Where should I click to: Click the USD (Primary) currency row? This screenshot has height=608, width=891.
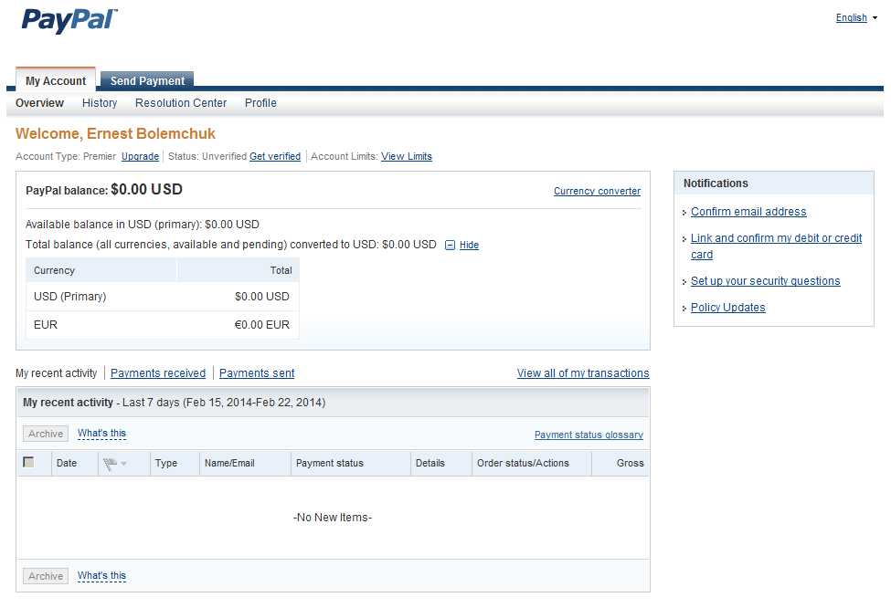163,297
